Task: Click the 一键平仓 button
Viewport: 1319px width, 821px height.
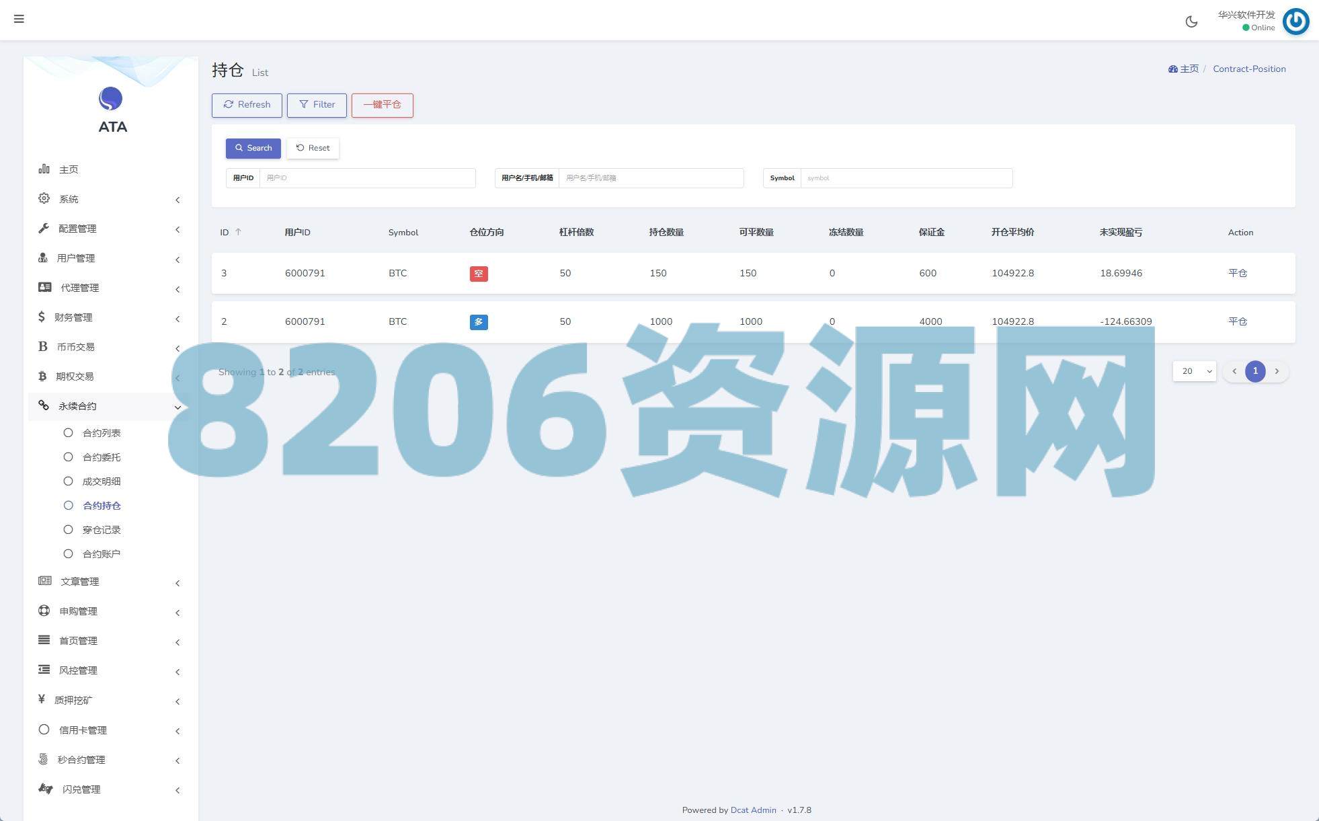Action: pos(382,105)
